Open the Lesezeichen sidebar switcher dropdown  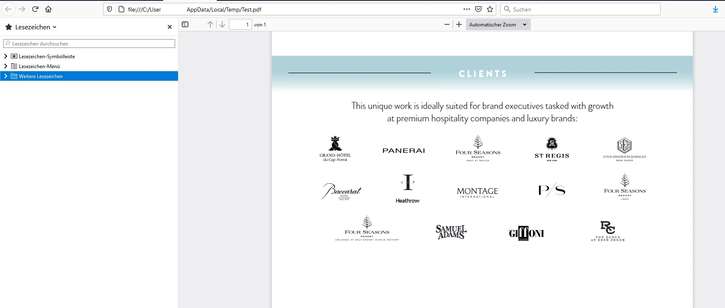(x=31, y=27)
